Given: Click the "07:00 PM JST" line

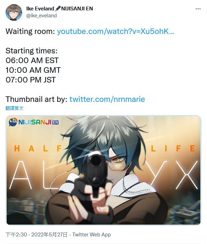Looking at the screenshot, I should 30,80.
